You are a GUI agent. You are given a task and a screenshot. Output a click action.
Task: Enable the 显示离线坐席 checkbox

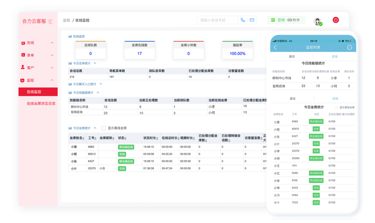103,128
